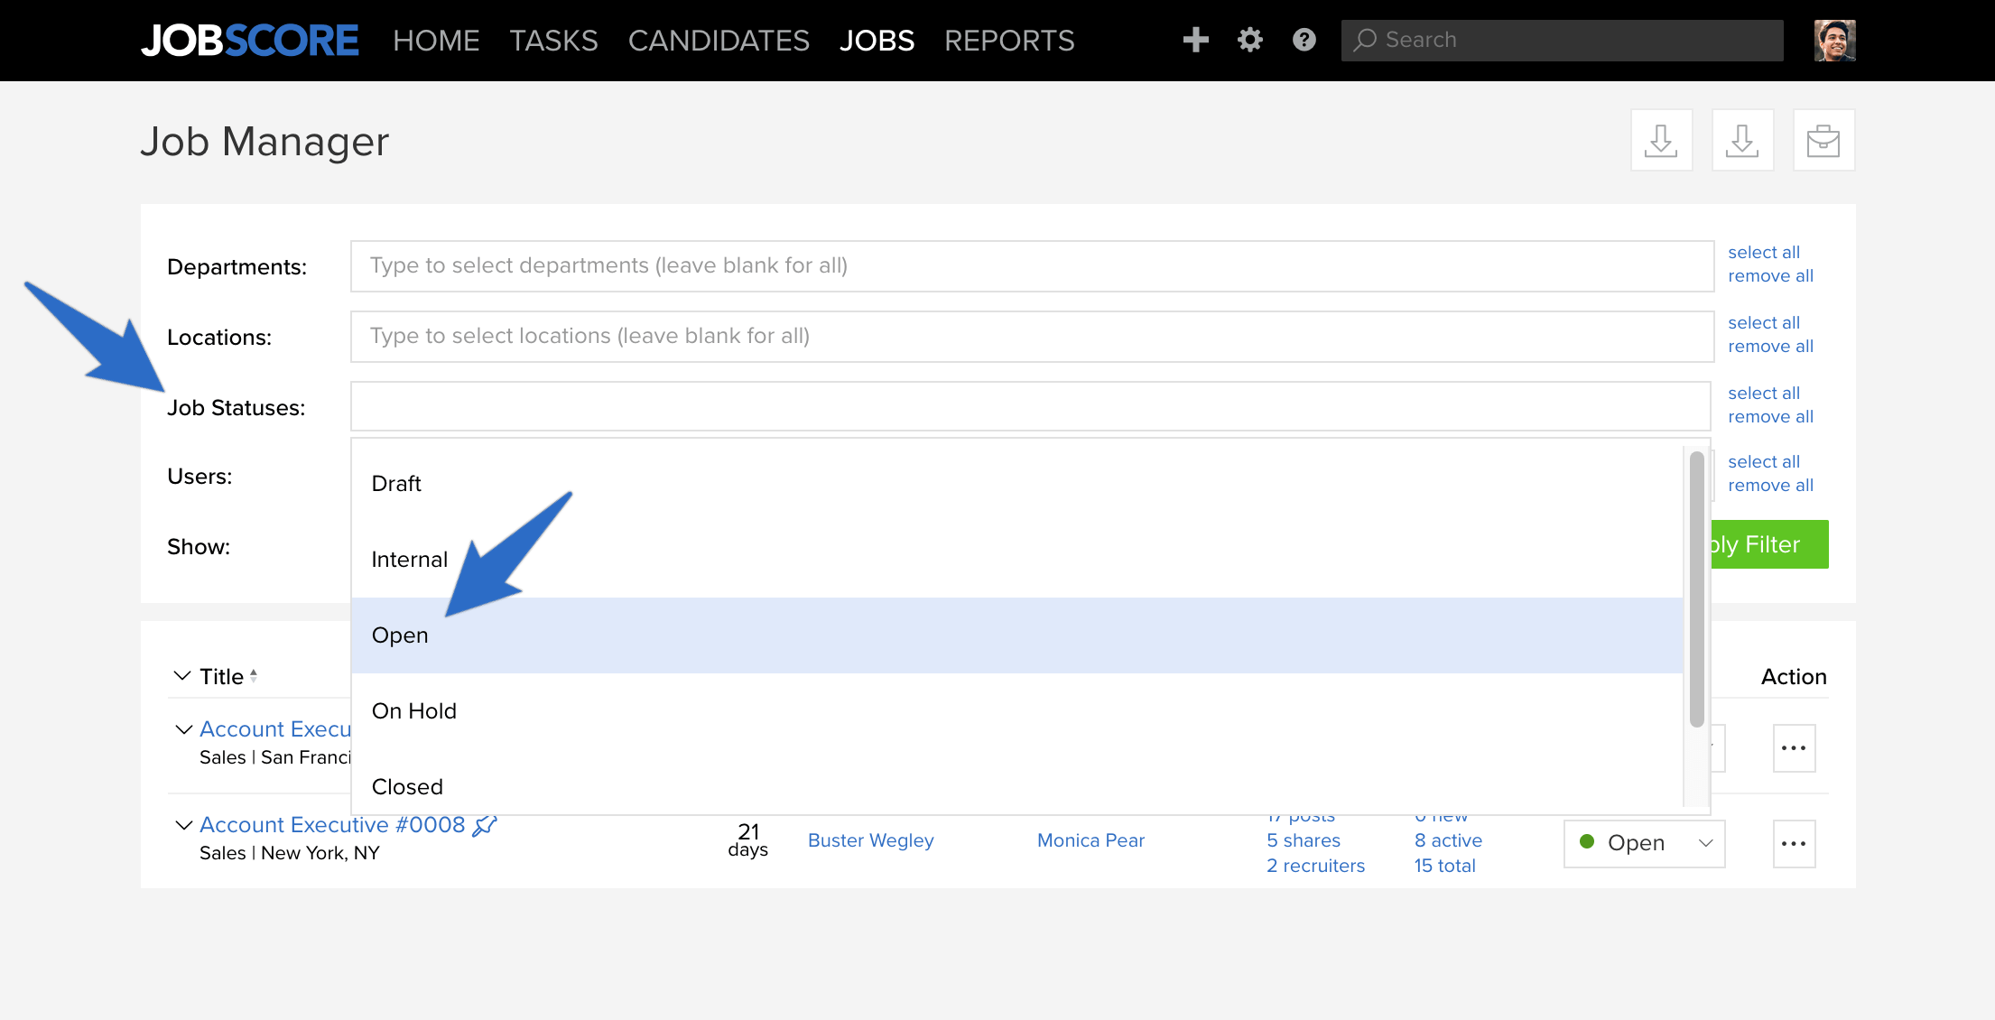Click the plus add icon in top bar

(x=1195, y=40)
